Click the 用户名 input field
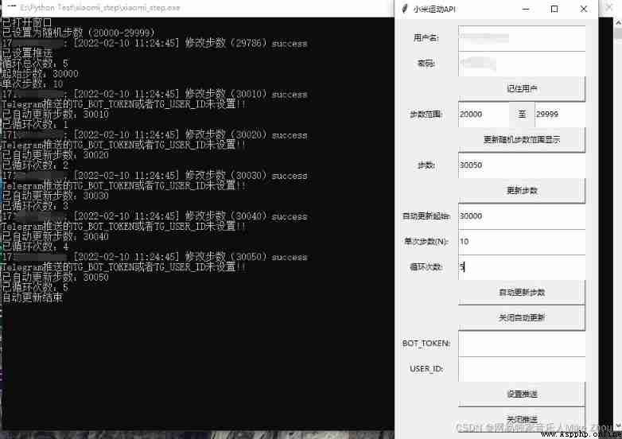This screenshot has height=439, width=622. tap(522, 38)
